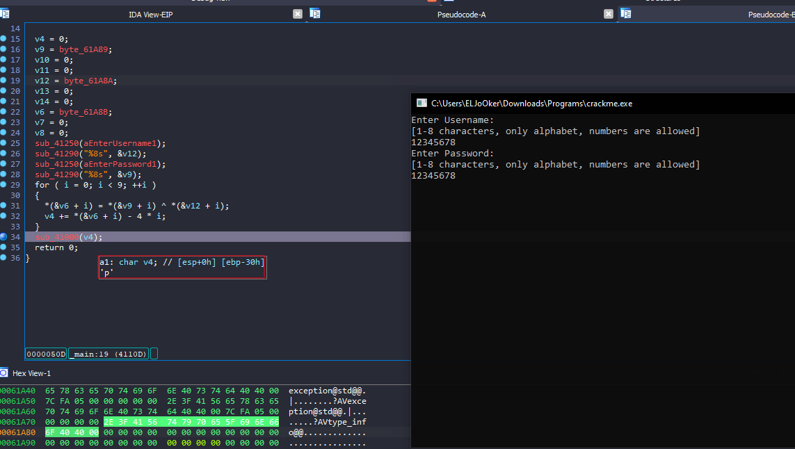Click the _main:19 (4110D) status box

pos(108,354)
